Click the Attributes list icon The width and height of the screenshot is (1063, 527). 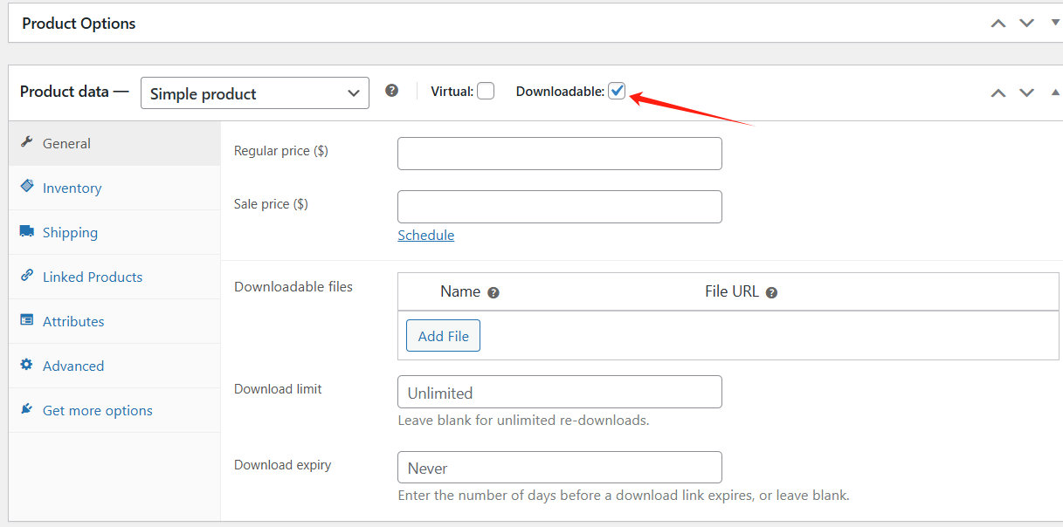26,320
